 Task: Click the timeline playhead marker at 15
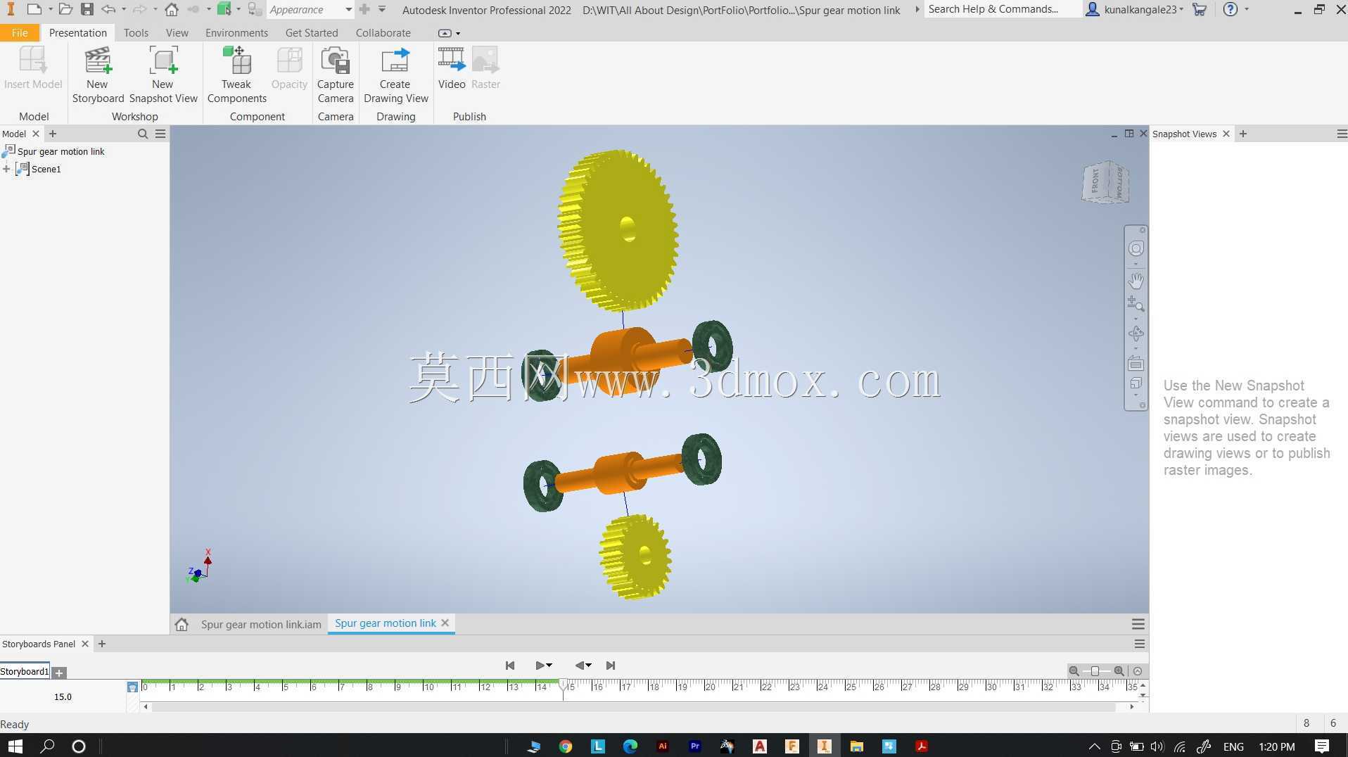click(x=563, y=685)
